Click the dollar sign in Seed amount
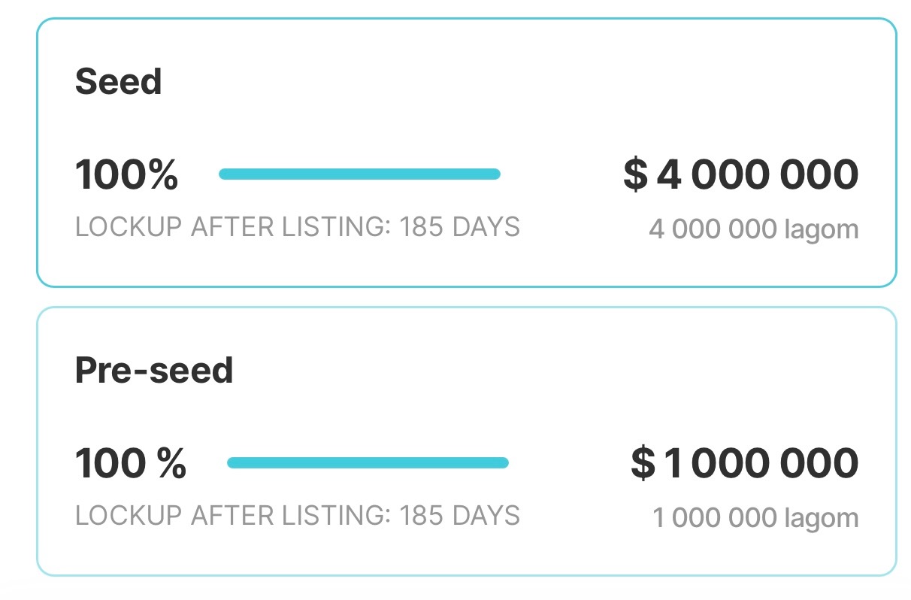Screen dimensions: 911x600 pos(635,174)
